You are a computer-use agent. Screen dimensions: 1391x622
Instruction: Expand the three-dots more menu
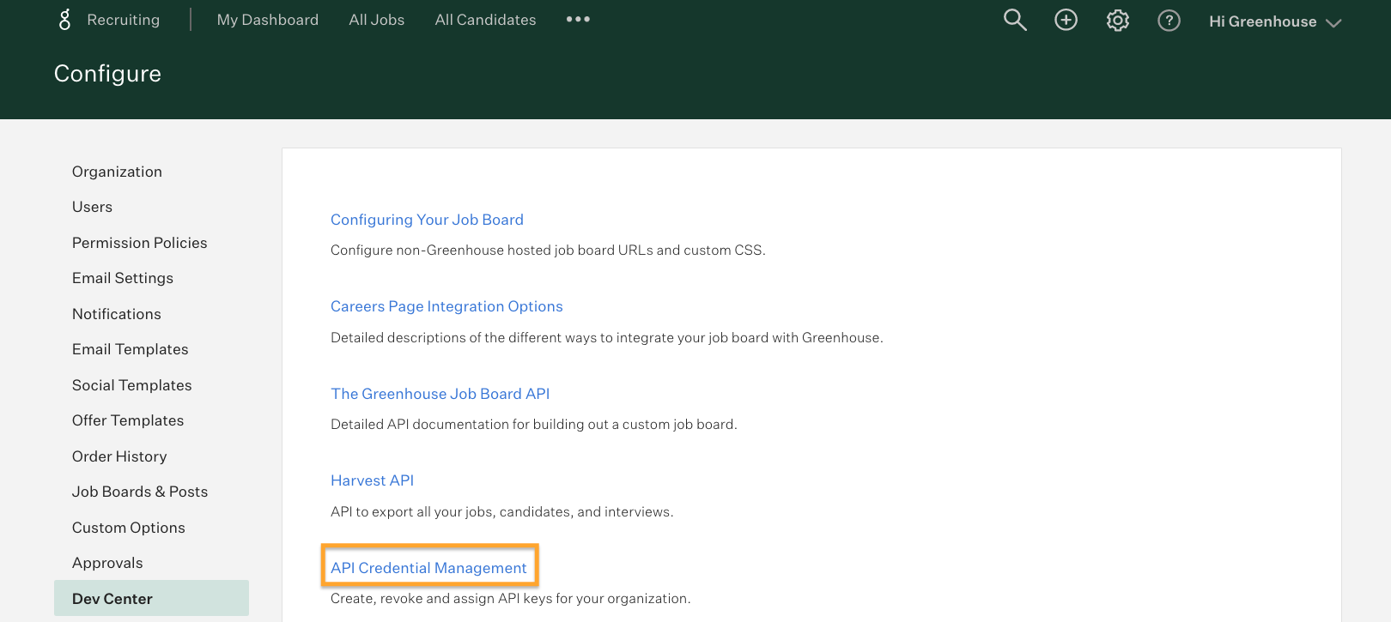[578, 19]
